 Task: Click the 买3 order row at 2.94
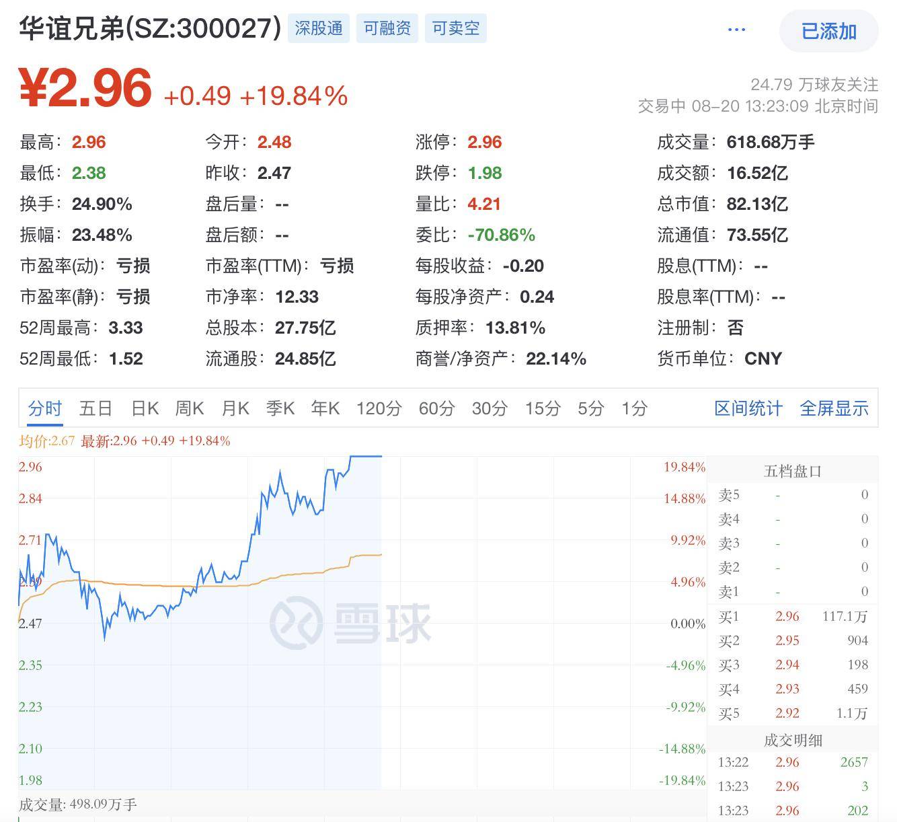(x=793, y=665)
